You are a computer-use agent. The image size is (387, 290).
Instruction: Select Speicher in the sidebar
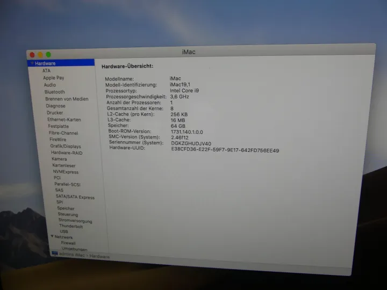[66, 208]
